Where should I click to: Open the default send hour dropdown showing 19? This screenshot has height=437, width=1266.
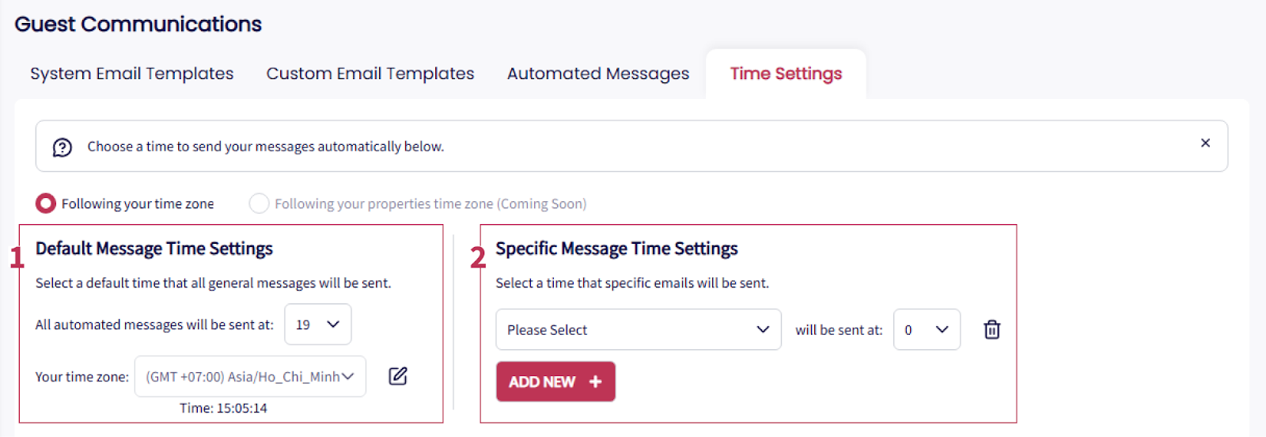pos(317,325)
